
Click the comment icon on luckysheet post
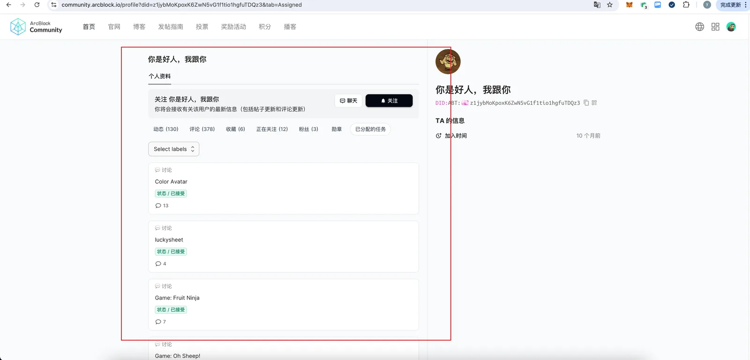point(158,264)
